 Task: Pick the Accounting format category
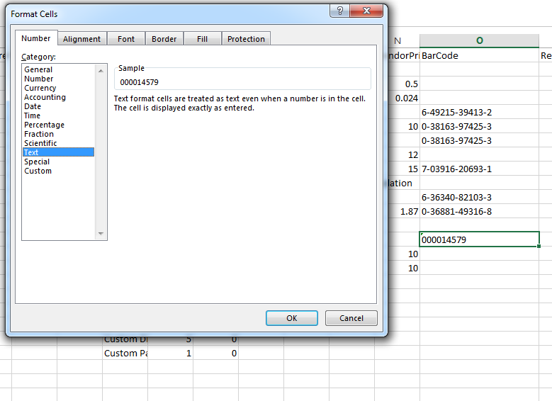coord(45,97)
